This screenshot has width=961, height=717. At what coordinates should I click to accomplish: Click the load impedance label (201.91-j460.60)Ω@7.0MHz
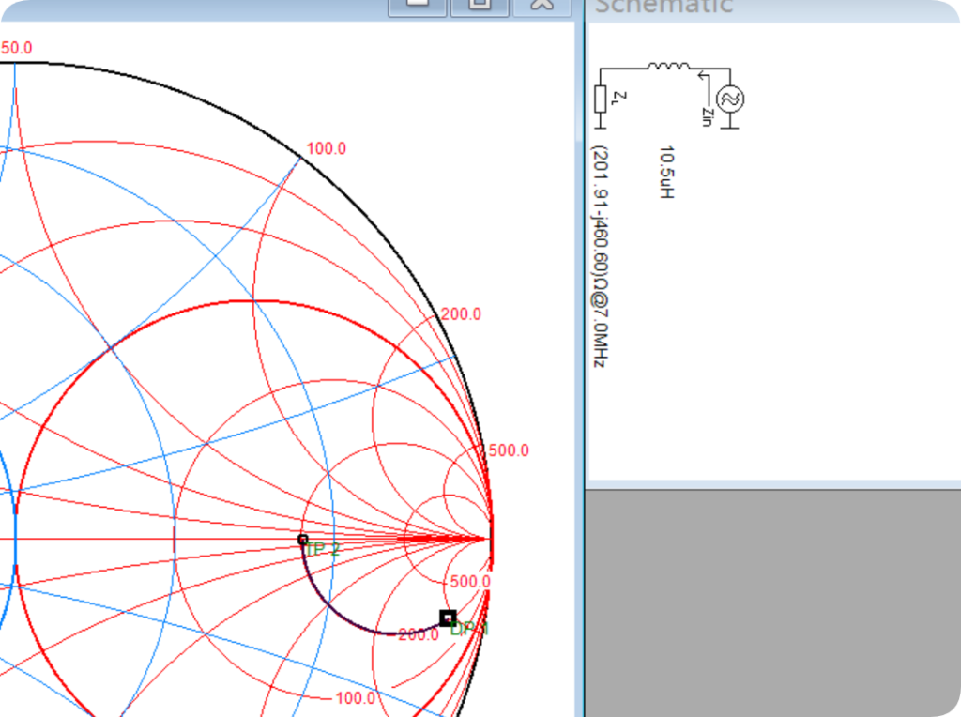601,256
